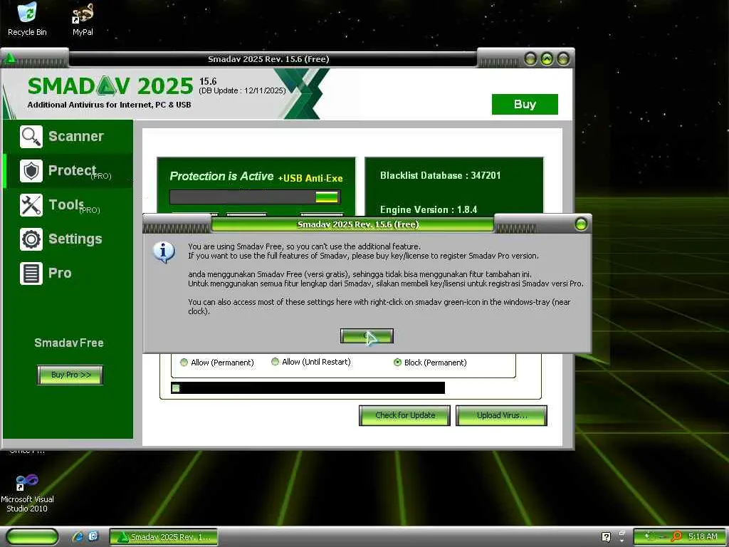This screenshot has height=547, width=729.
Task: Open the Scanner magnifier icon
Action: click(x=31, y=137)
